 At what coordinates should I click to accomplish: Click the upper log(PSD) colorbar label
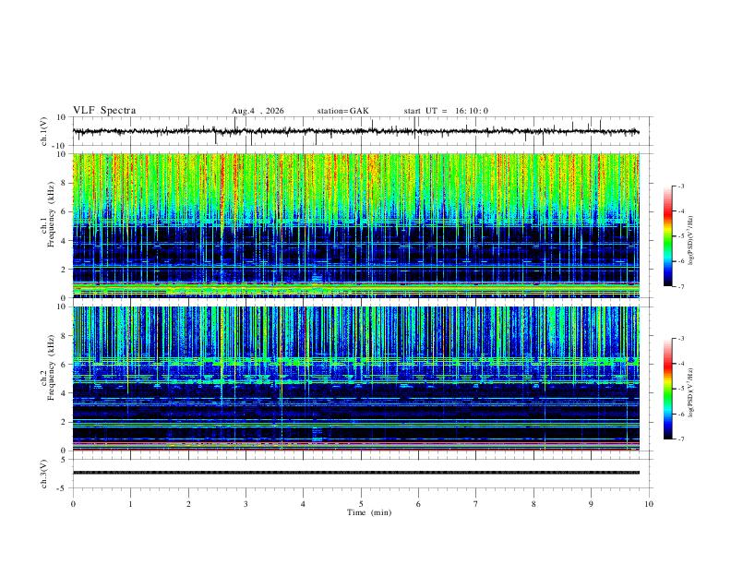[x=691, y=241]
